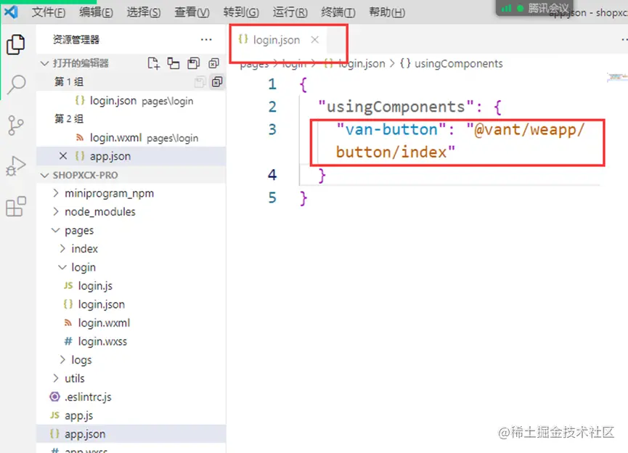Open login.wxml in the file tree
628x453 pixels.
pyautogui.click(x=104, y=322)
